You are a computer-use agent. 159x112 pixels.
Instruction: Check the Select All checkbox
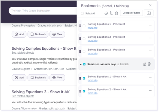click(x=82, y=14)
